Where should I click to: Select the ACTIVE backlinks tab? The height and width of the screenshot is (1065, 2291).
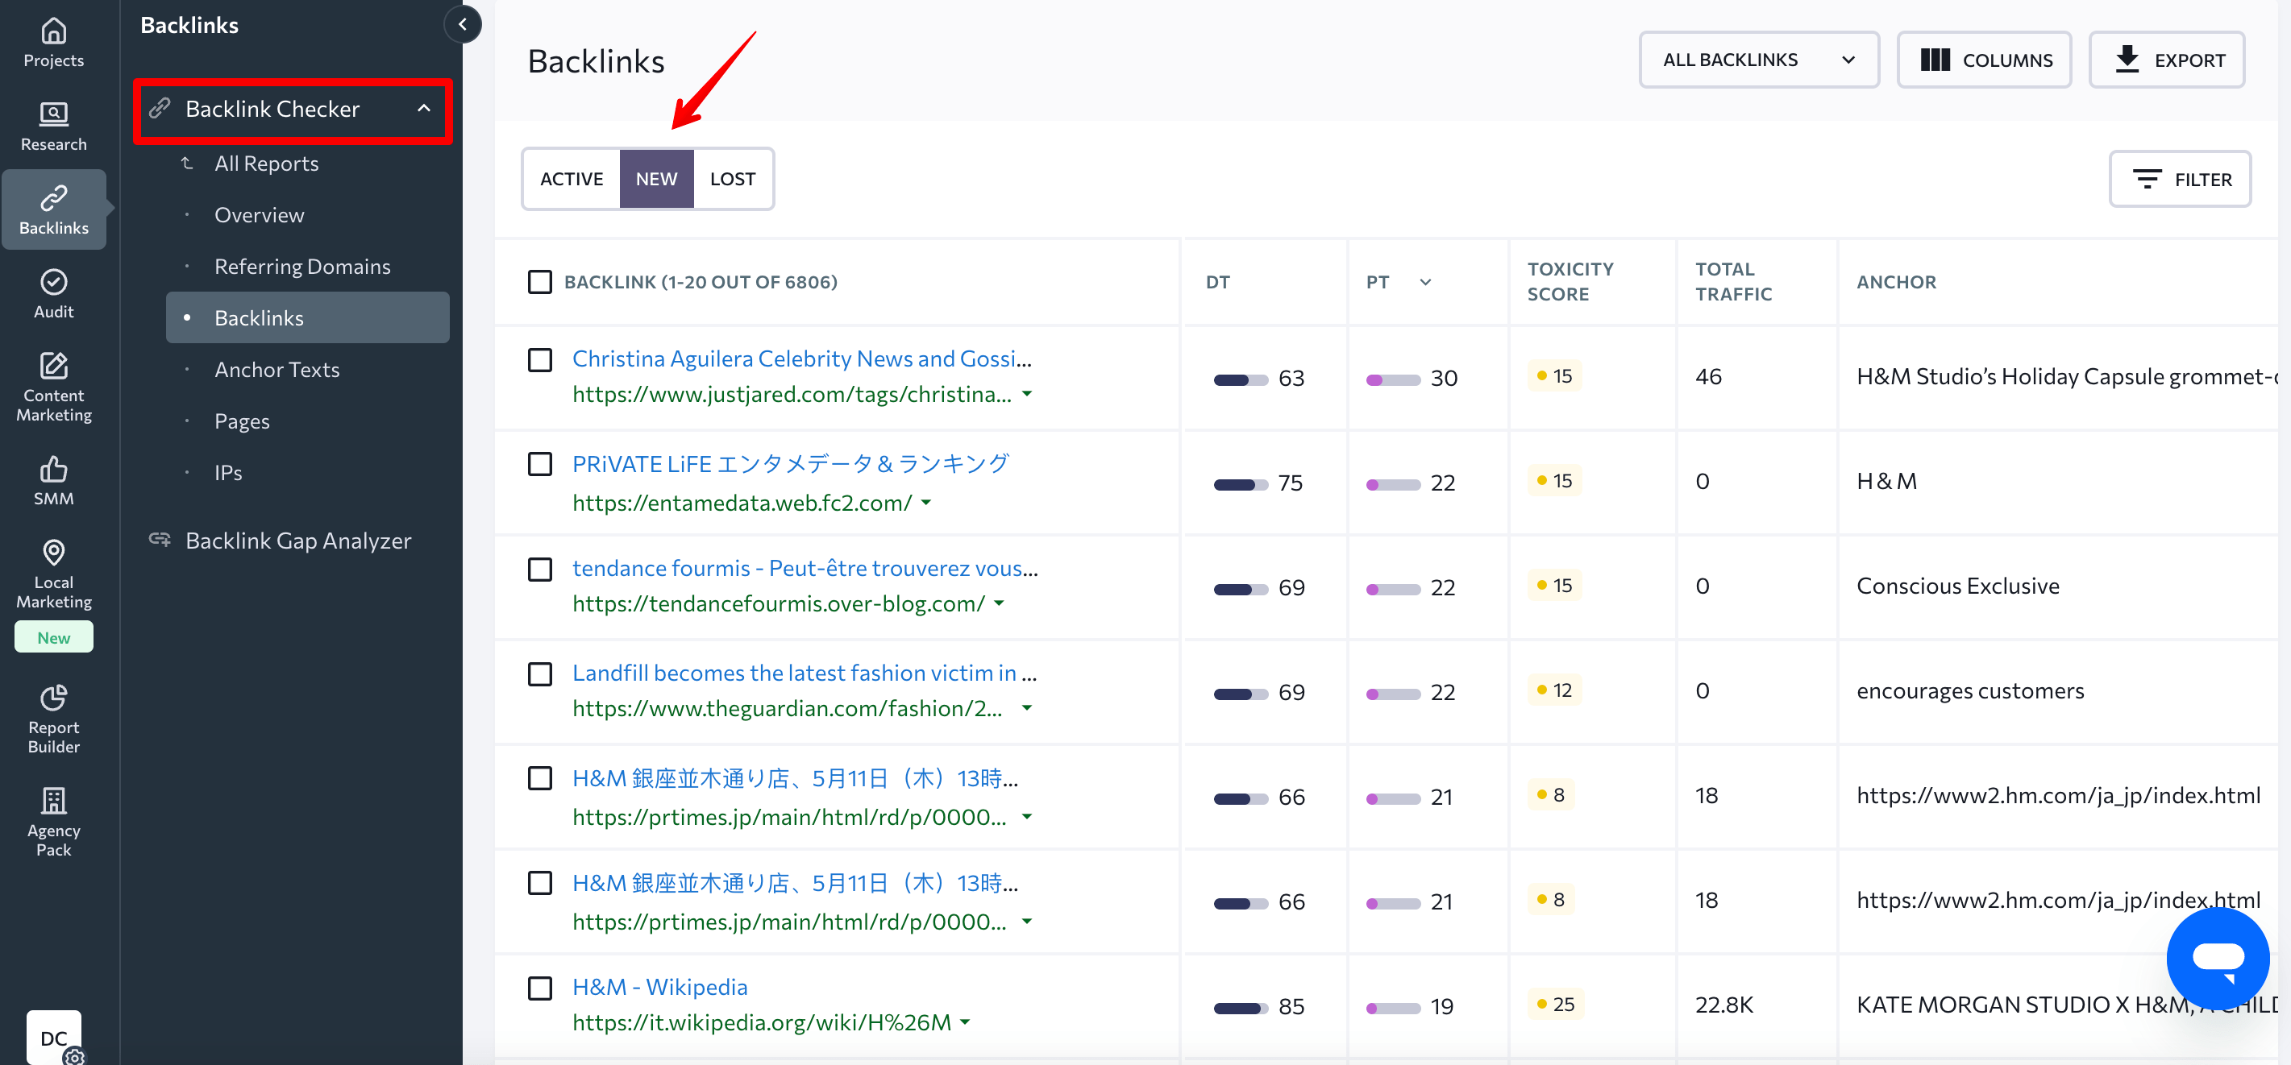point(570,178)
